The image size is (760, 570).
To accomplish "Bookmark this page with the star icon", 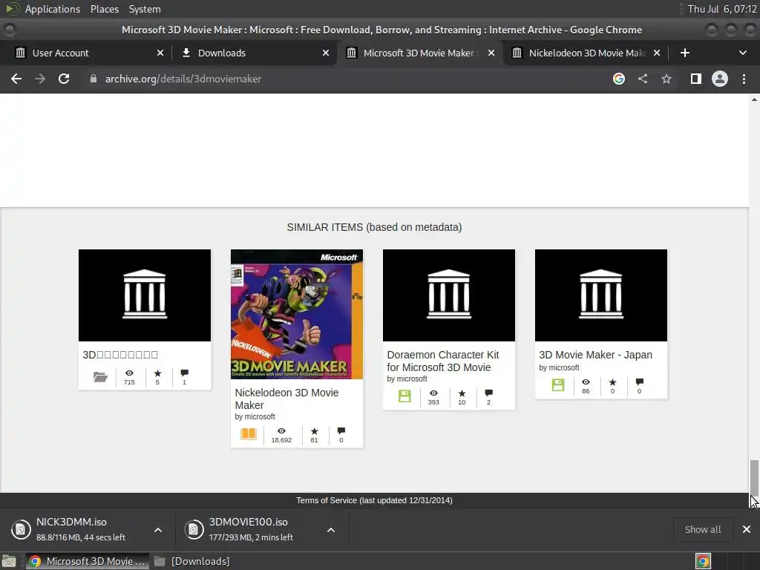I will [x=666, y=79].
